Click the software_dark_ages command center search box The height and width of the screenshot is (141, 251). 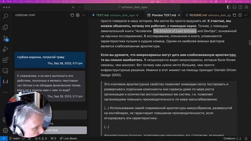[132, 7]
